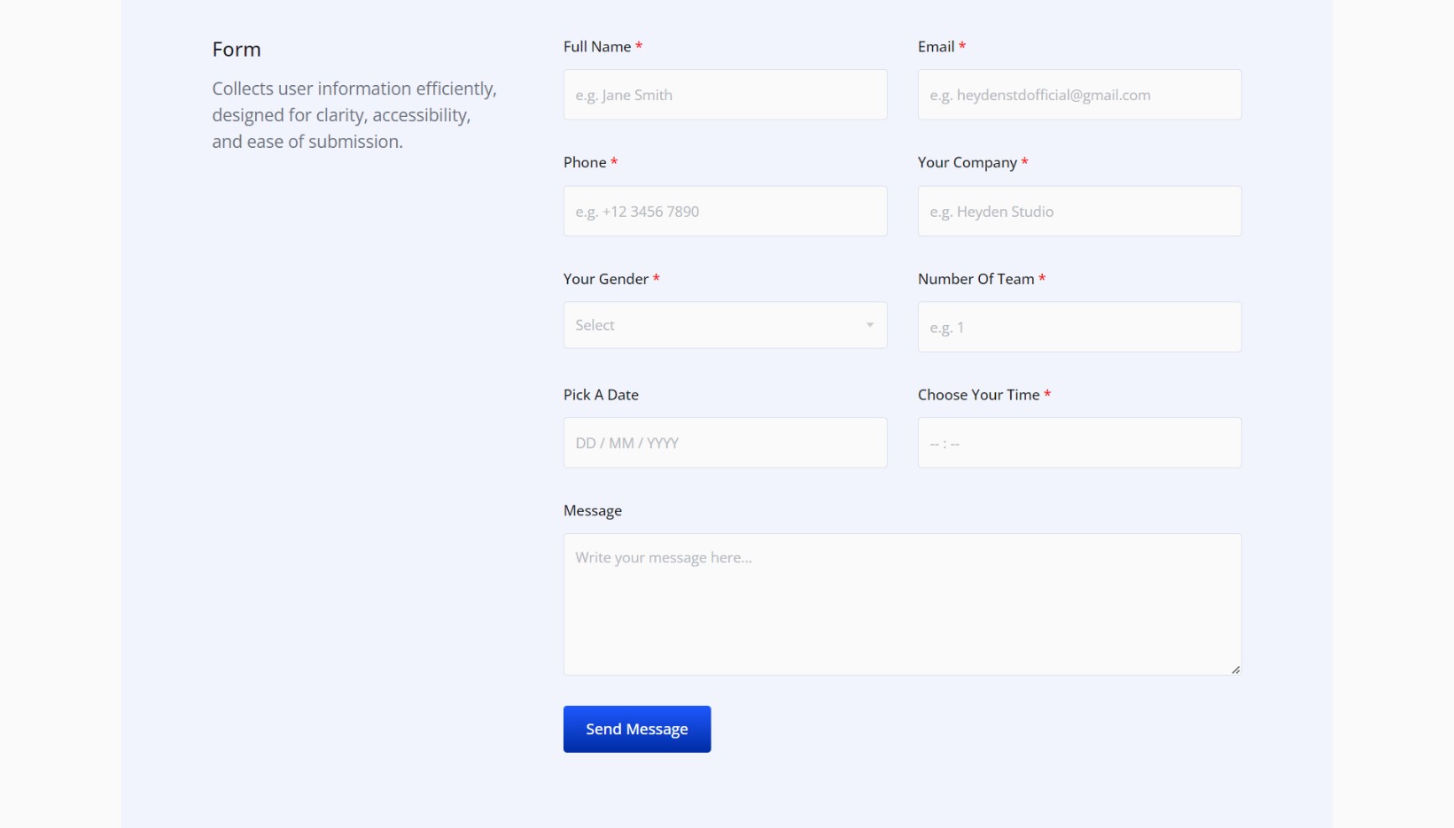1454x828 pixels.
Task: Click the Gender dropdown arrow icon
Action: click(x=870, y=325)
